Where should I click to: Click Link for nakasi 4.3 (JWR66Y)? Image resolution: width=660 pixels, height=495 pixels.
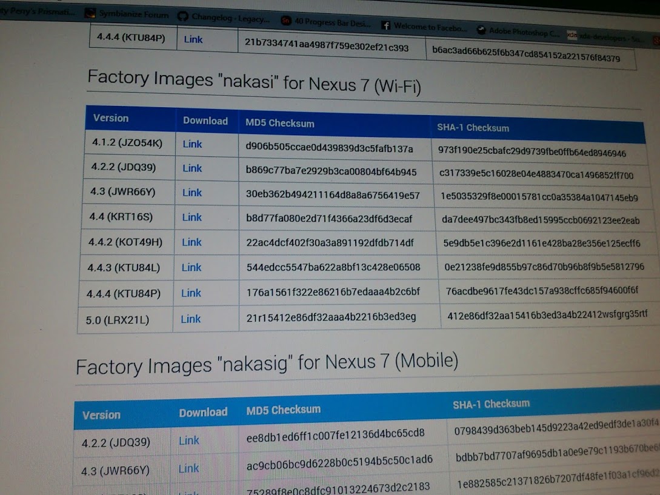point(192,193)
